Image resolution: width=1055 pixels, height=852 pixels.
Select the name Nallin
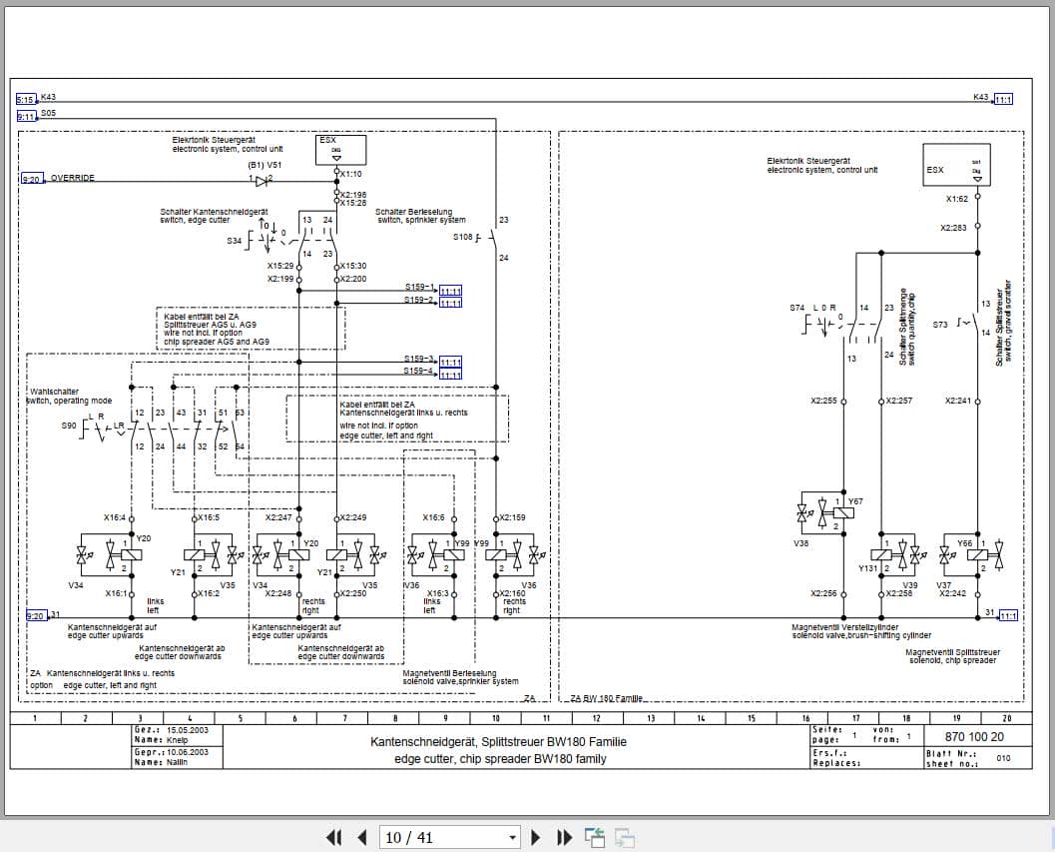(x=178, y=762)
